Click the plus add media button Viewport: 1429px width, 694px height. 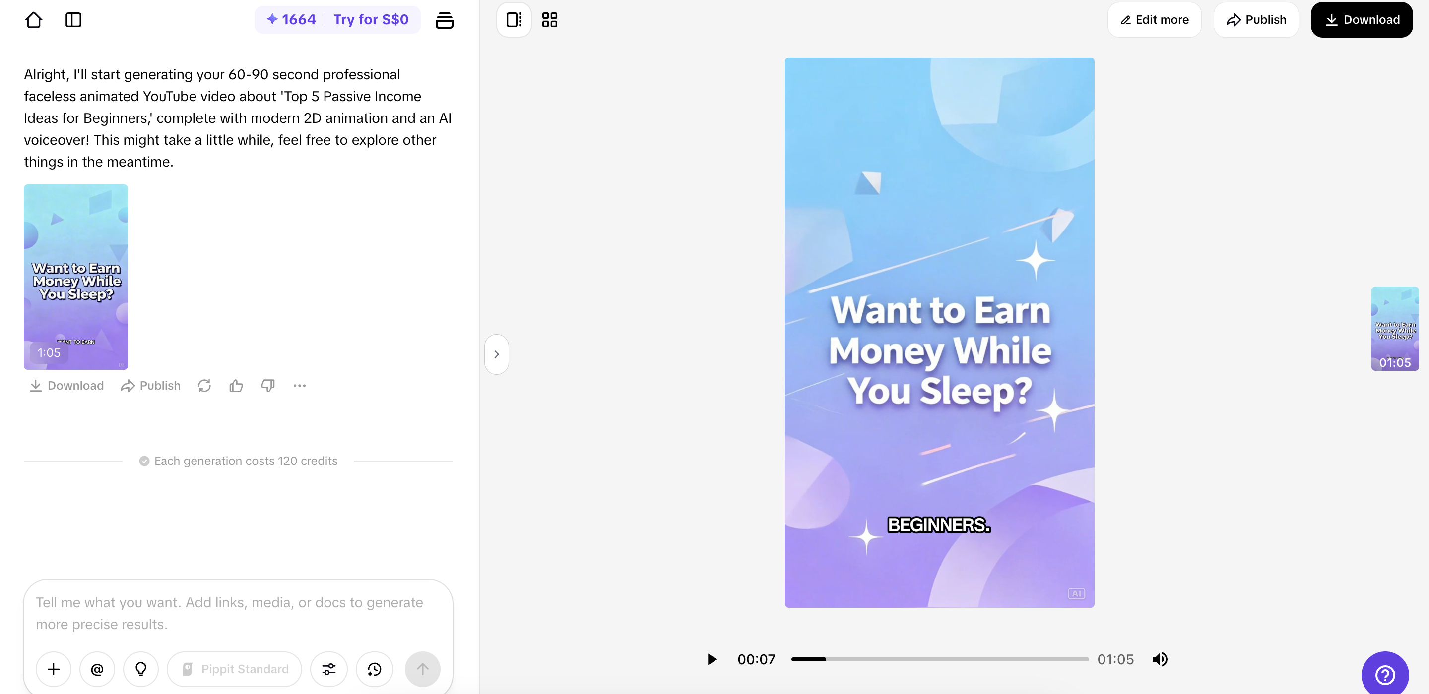click(x=54, y=669)
